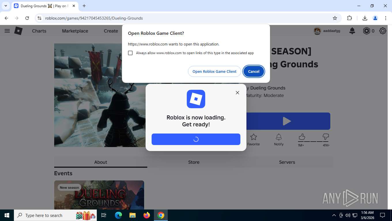The image size is (392, 221).
Task: Click the Windows taskbar search box
Action: [x=56, y=215]
